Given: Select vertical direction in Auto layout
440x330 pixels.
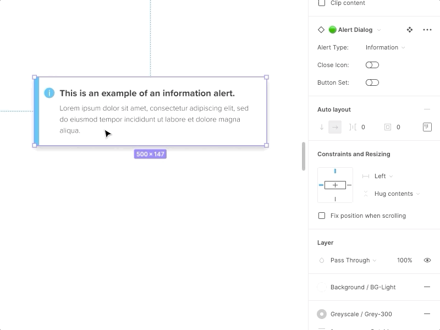Looking at the screenshot, I should [x=322, y=127].
